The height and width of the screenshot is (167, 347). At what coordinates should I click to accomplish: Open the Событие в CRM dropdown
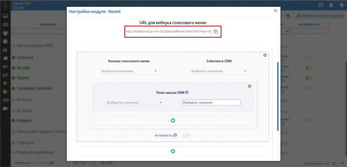coord(219,71)
